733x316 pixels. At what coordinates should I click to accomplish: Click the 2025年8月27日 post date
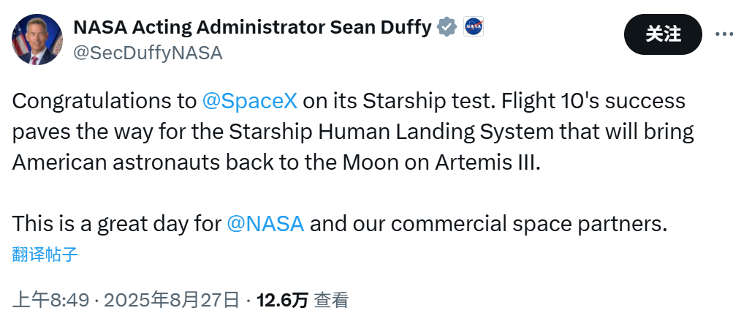tap(172, 300)
